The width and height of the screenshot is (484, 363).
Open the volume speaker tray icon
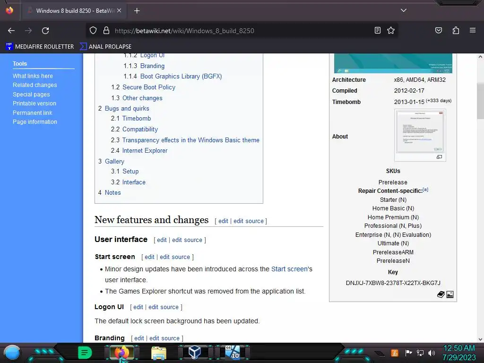tap(431, 353)
